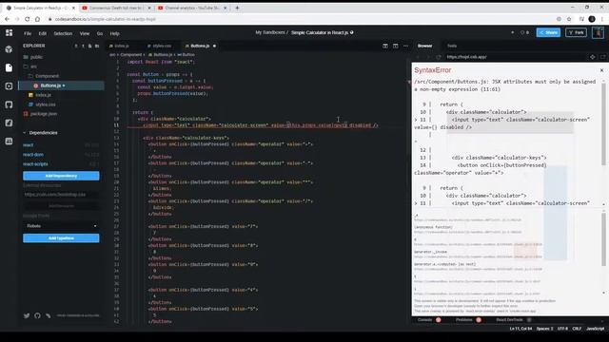
Task: Click the Fork button
Action: coord(576,32)
